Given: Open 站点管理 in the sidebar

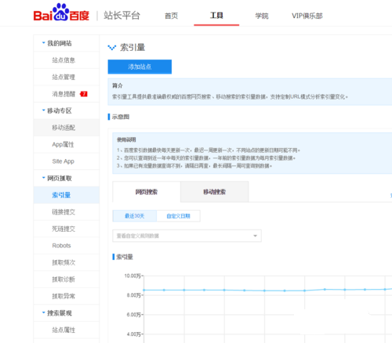Looking at the screenshot, I should pos(67,77).
